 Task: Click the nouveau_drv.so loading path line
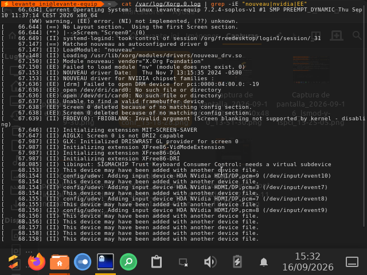[122, 56]
